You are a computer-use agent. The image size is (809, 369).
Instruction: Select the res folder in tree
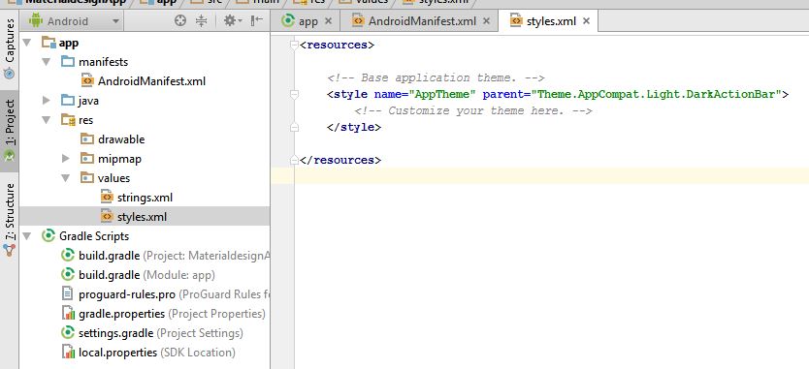[x=85, y=120]
